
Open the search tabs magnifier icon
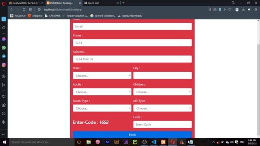click(x=233, y=3)
